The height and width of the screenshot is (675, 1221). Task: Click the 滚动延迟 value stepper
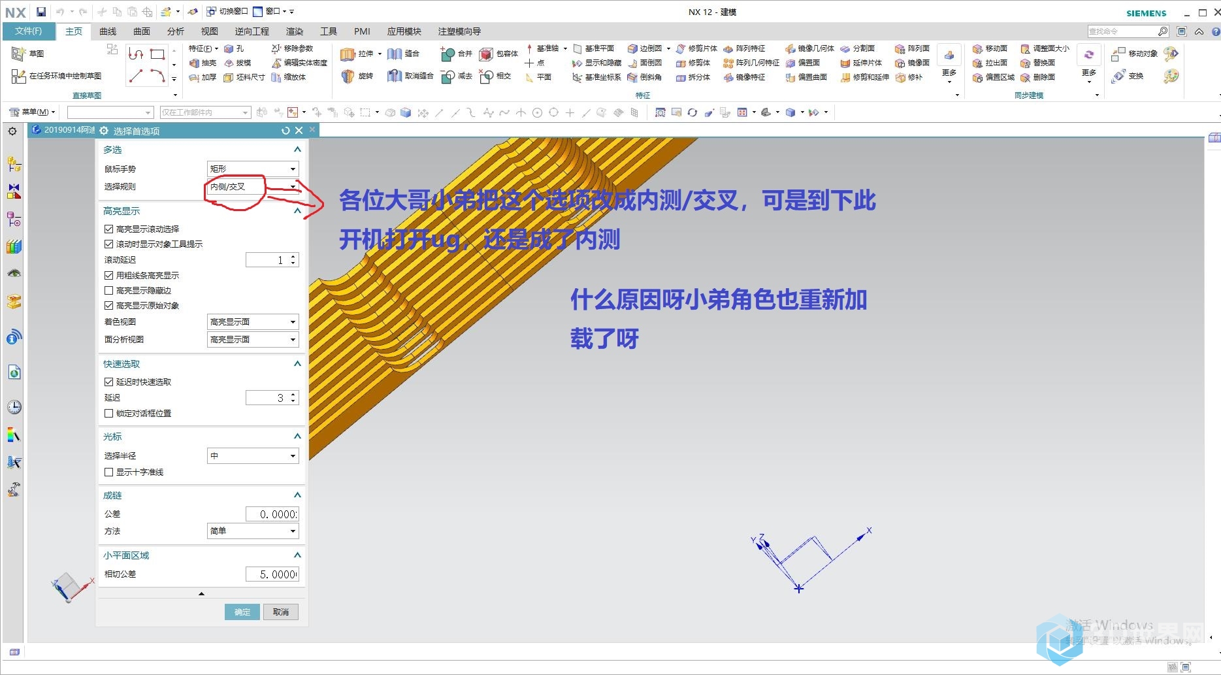(x=293, y=260)
